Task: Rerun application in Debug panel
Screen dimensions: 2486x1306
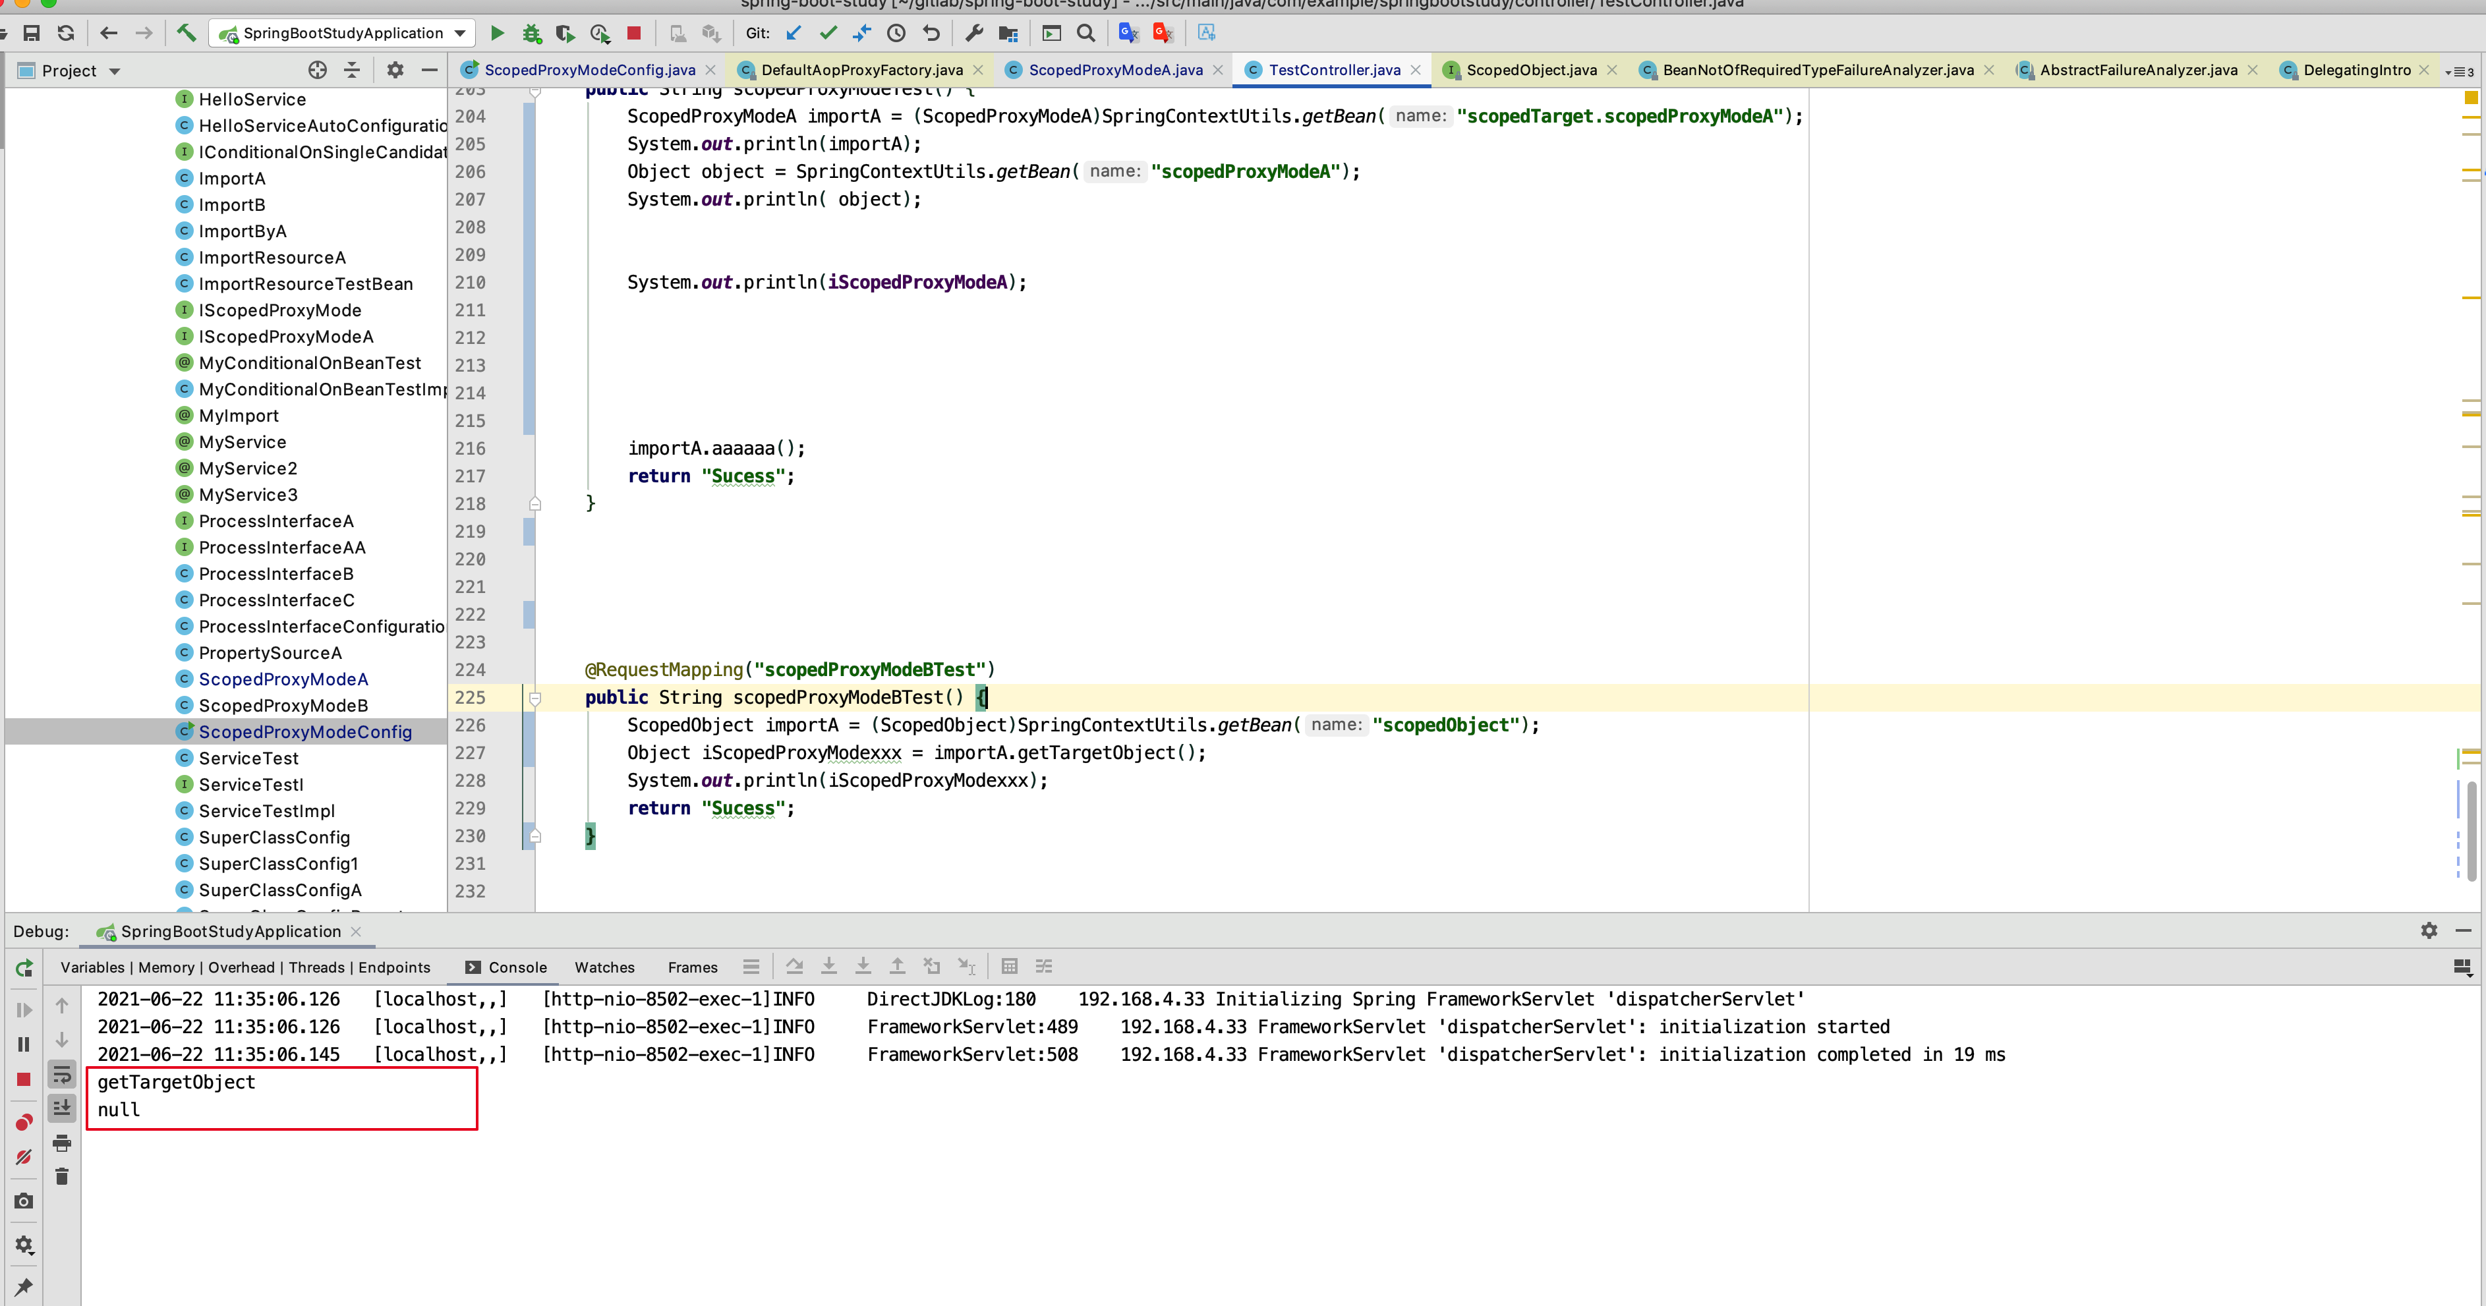Action: 24,967
